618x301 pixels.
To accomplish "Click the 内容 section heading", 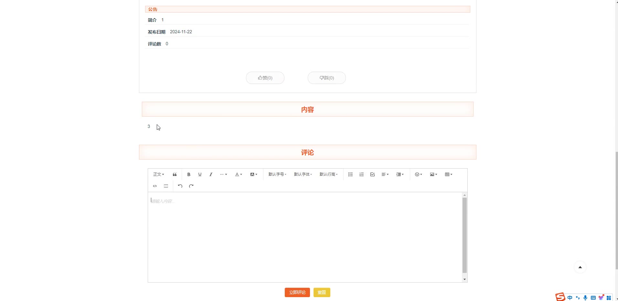I will coord(307,109).
